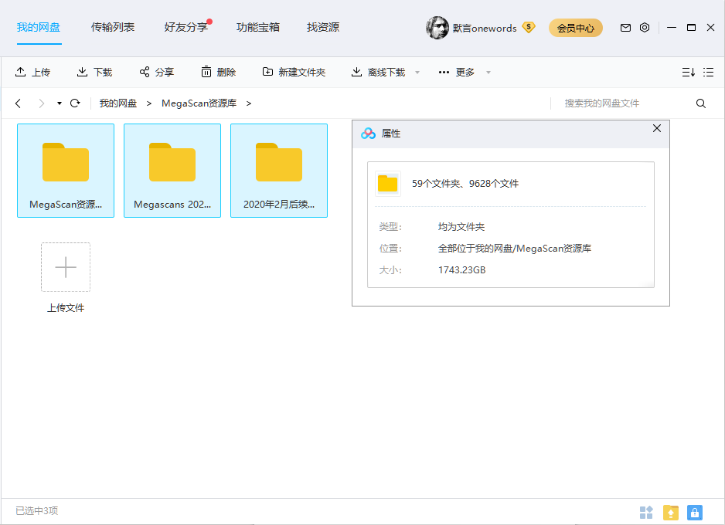Screen dimensions: 725x525
Task: Expand the 离线下载 dropdown arrow
Action: [x=417, y=73]
